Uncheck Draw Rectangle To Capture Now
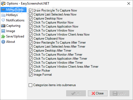The width and height of the screenshot is (133, 100). [31, 10]
